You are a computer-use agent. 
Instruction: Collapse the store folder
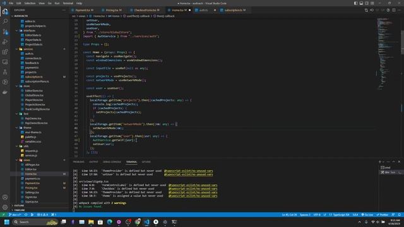pyautogui.click(x=27, y=86)
